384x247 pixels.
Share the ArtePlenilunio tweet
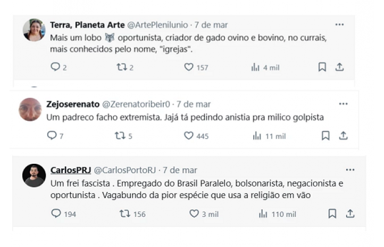point(339,67)
